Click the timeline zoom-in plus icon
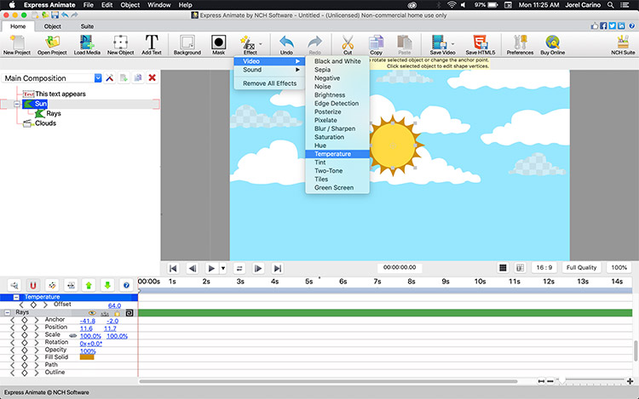This screenshot has width=639, height=399. [x=630, y=381]
